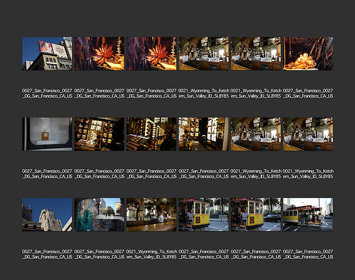This screenshot has height=280, width=355.
Task: Select the shop thumbnail with framed wall displays
Action: (x=100, y=134)
